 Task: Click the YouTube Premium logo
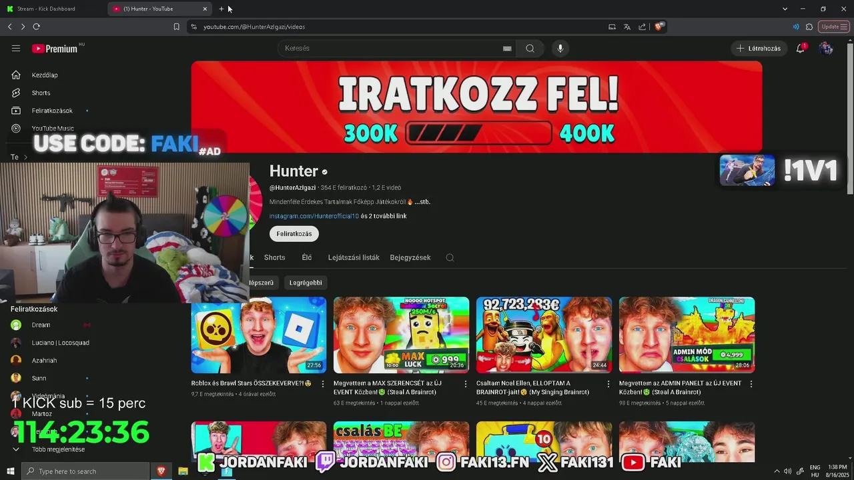(x=55, y=49)
